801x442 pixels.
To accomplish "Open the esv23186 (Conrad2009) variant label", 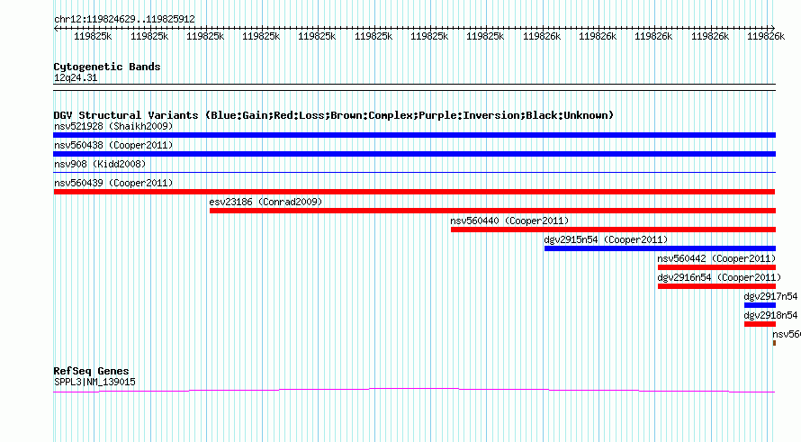I will pyautogui.click(x=265, y=202).
